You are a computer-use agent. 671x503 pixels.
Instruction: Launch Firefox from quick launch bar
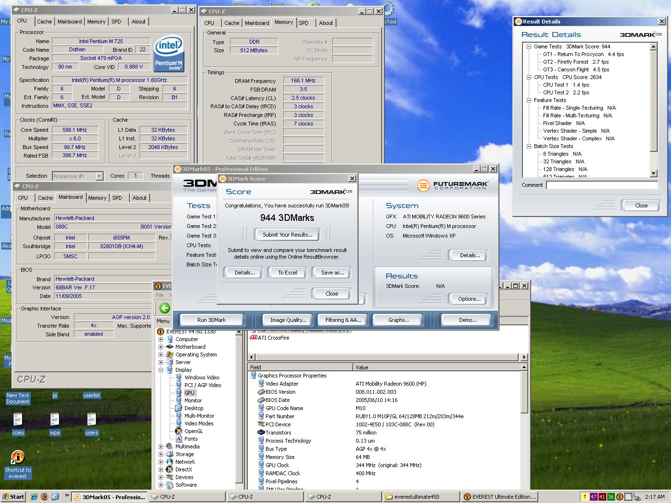45,497
